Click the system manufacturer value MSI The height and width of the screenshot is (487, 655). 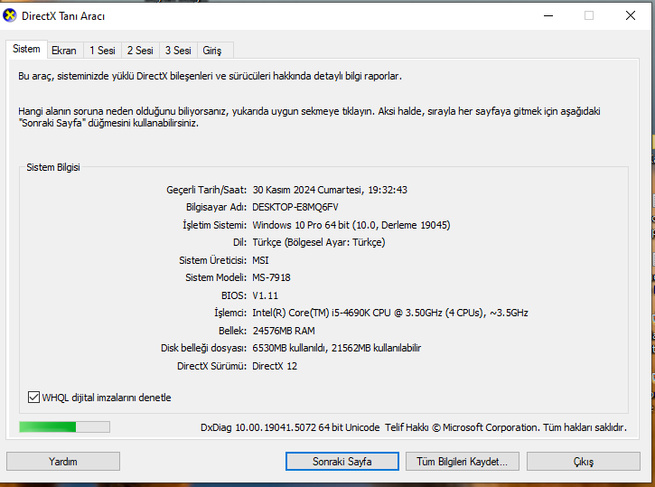click(x=261, y=260)
